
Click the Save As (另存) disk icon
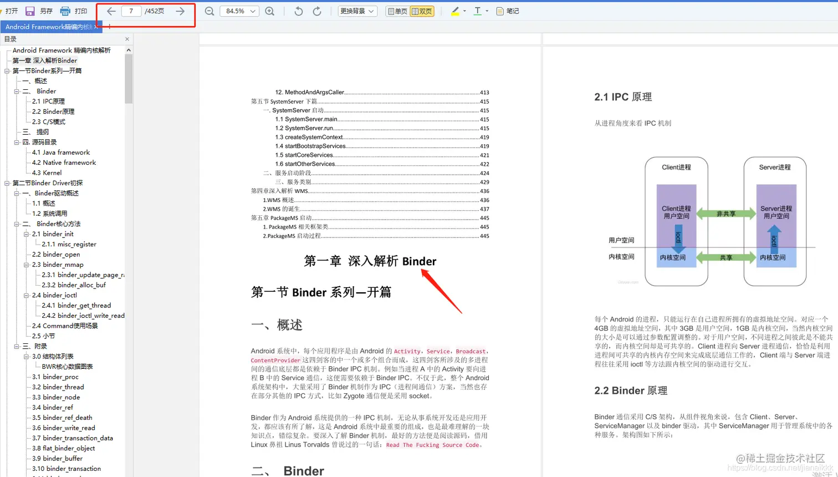30,11
